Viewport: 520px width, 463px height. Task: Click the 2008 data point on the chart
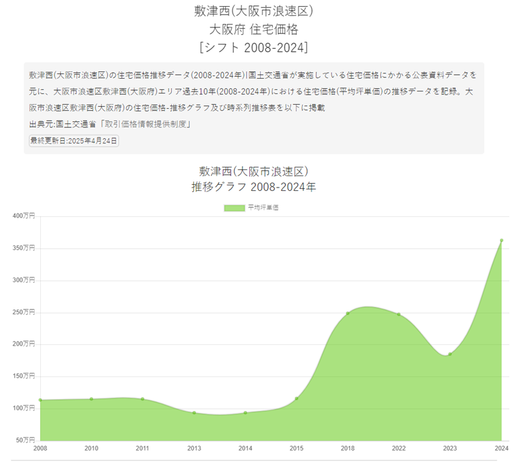point(41,400)
